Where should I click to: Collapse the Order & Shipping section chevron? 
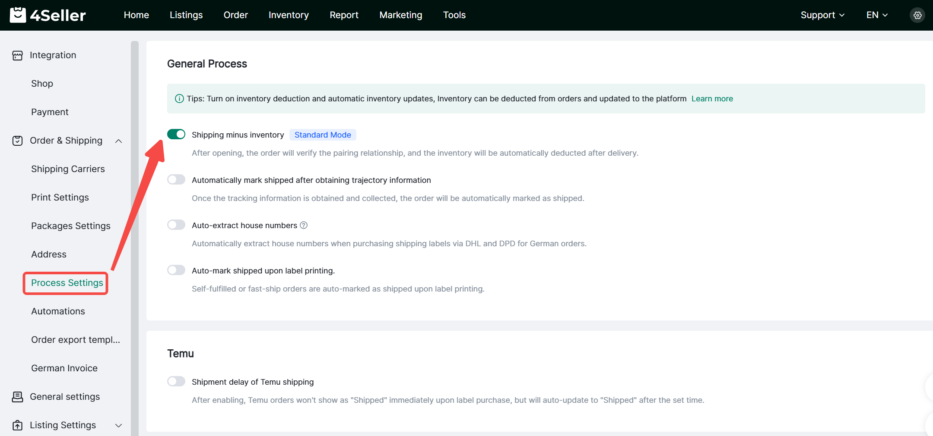tap(118, 141)
